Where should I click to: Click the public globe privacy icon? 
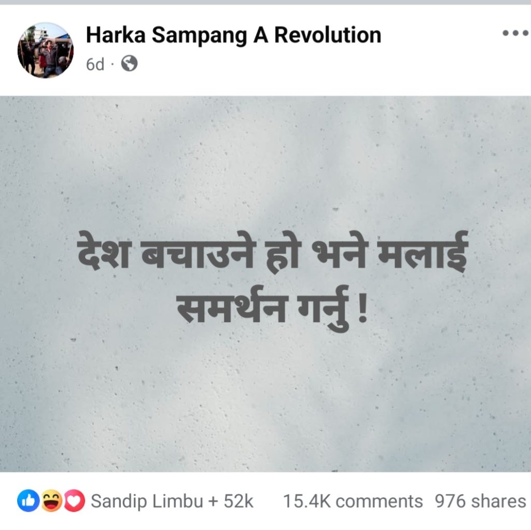pyautogui.click(x=129, y=63)
